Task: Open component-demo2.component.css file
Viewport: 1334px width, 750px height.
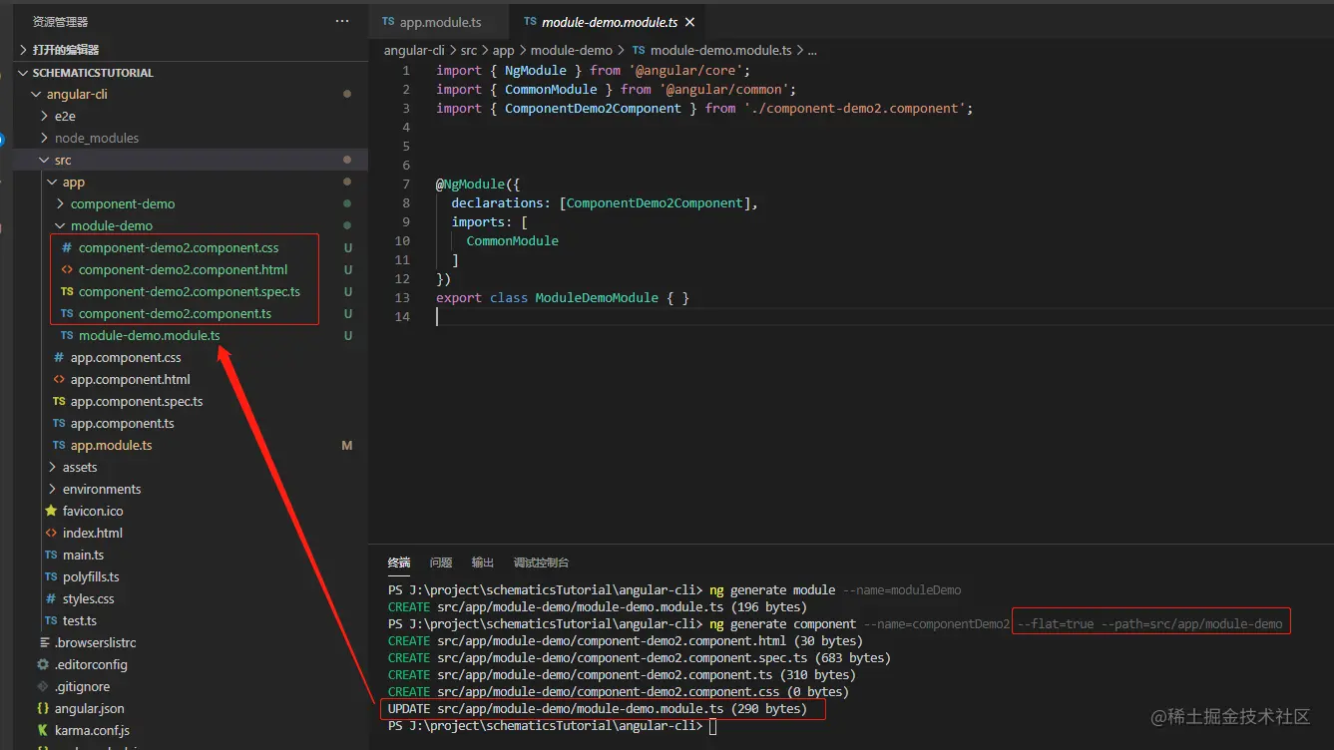Action: [178, 247]
